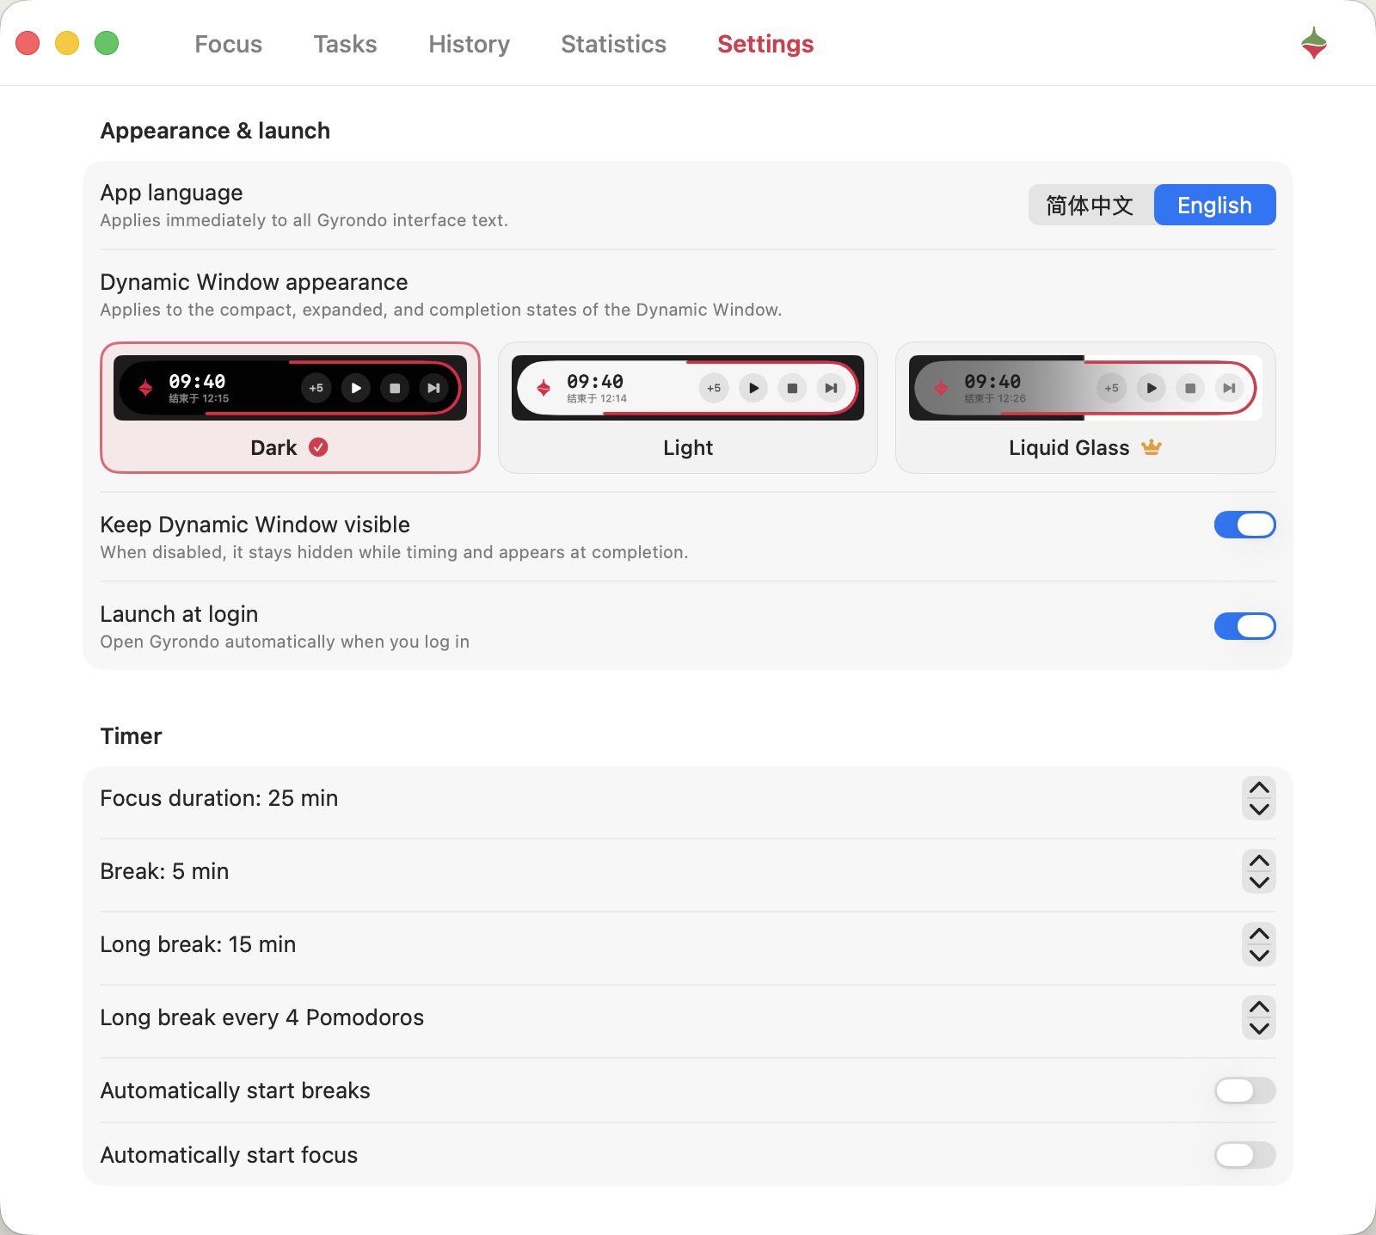This screenshot has height=1235, width=1376.
Task: Select the Settings tab
Action: click(765, 44)
